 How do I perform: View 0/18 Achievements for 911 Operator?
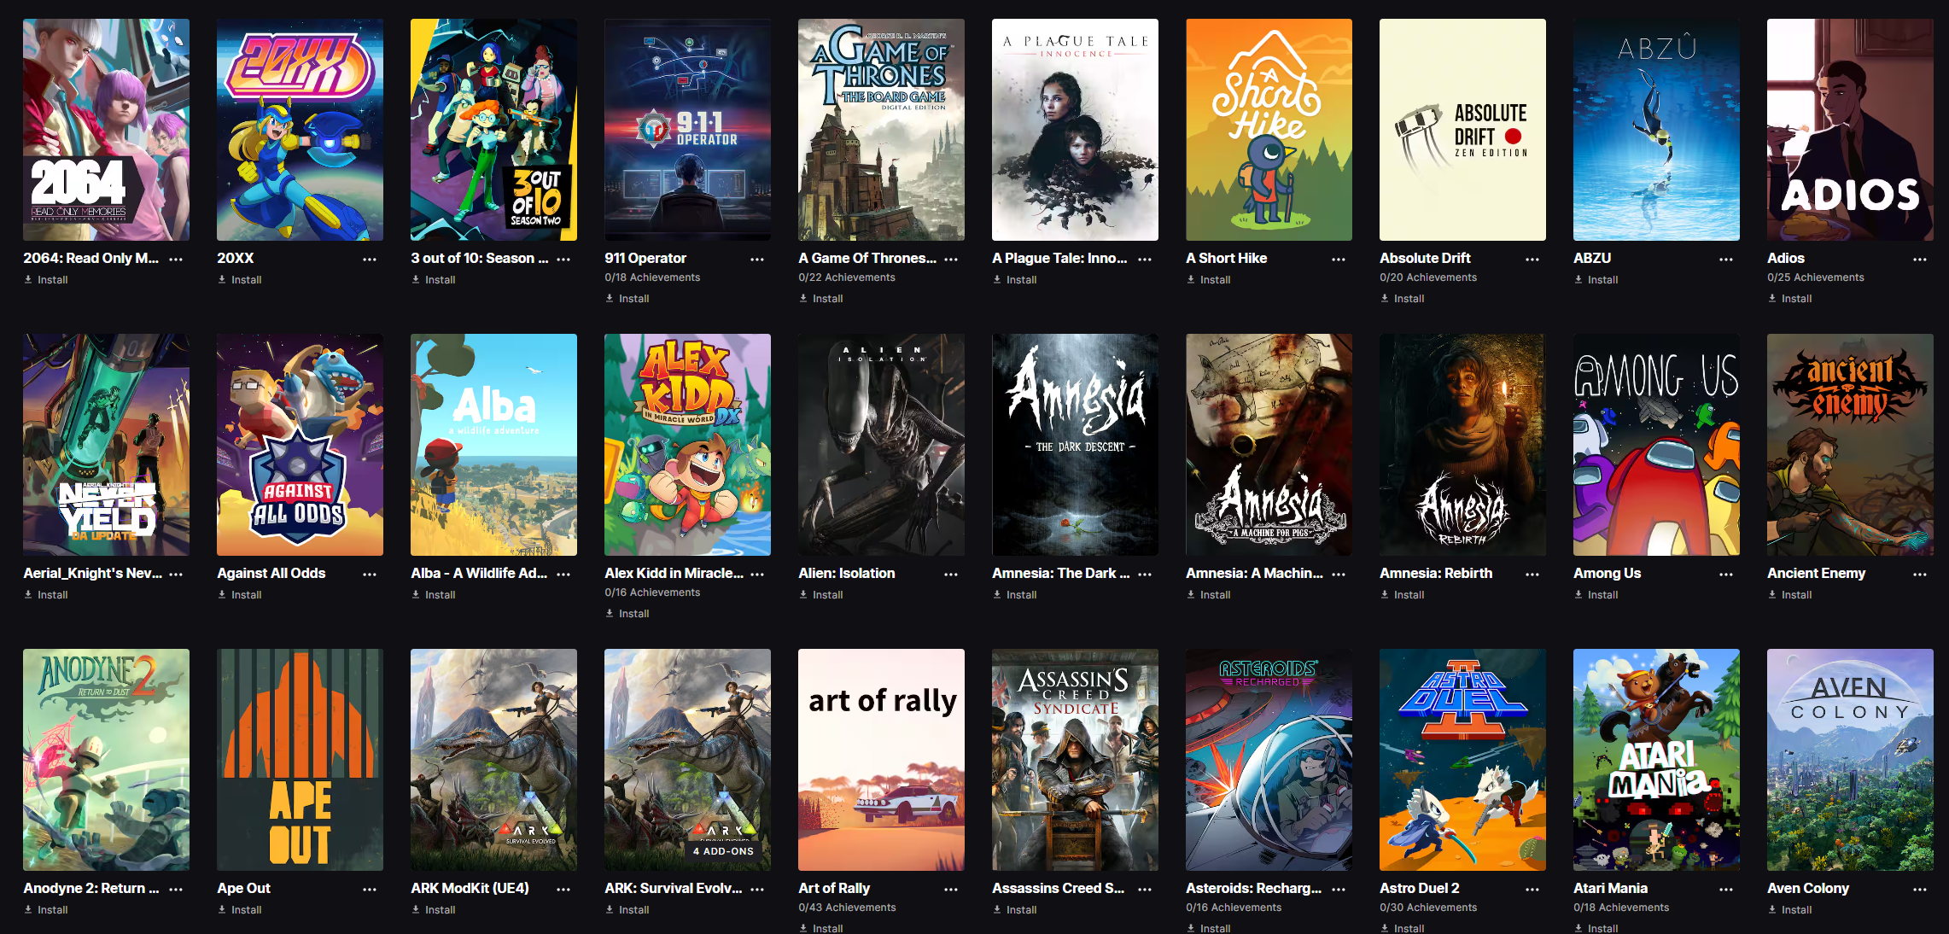[x=652, y=277]
